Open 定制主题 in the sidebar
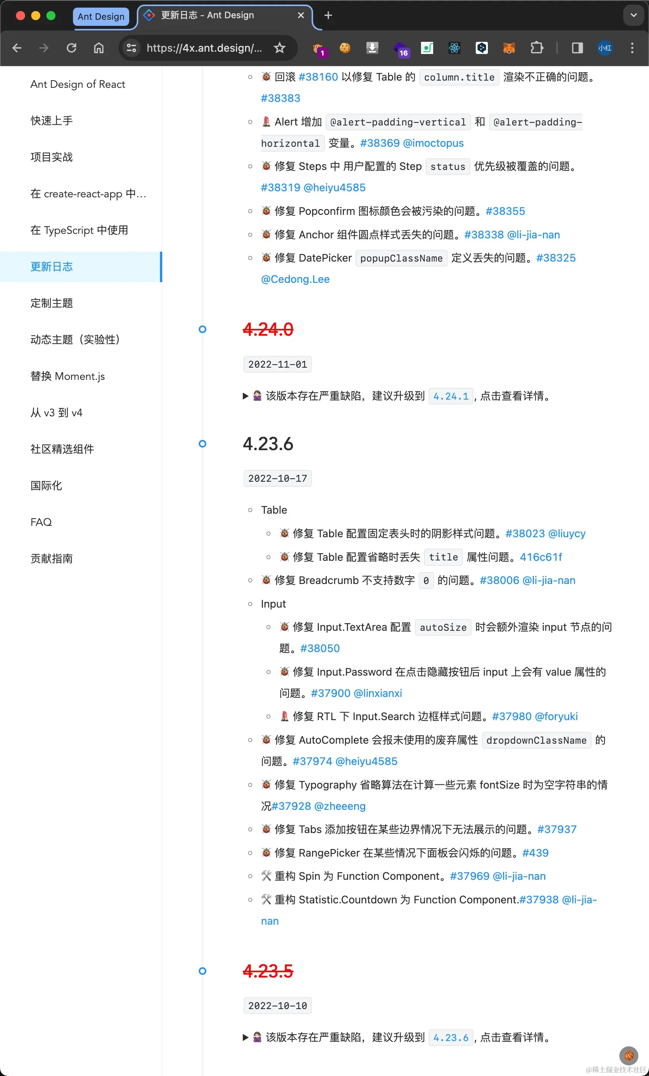This screenshot has height=1076, width=649. [x=81, y=303]
